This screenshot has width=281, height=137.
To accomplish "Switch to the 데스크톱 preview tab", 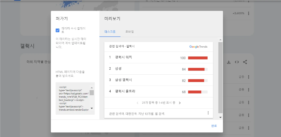I will coord(110,32).
